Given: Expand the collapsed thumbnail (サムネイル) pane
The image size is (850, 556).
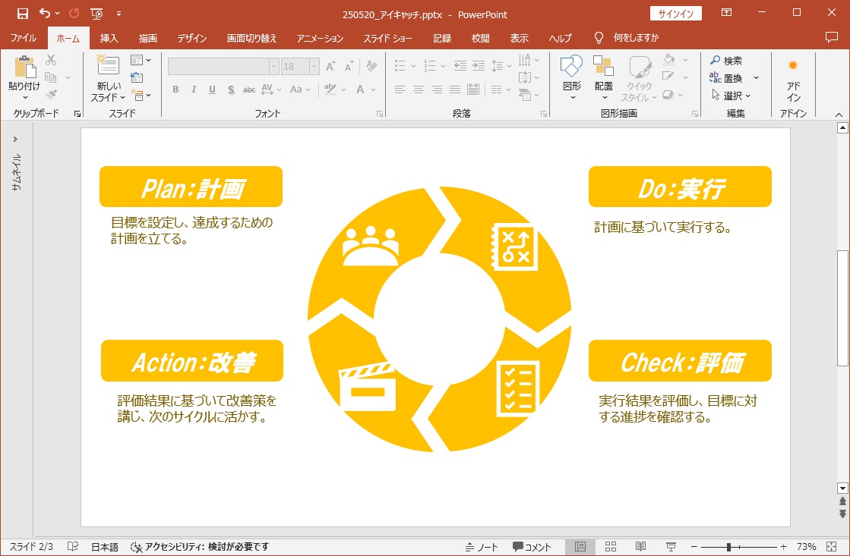Looking at the screenshot, I should 15,140.
